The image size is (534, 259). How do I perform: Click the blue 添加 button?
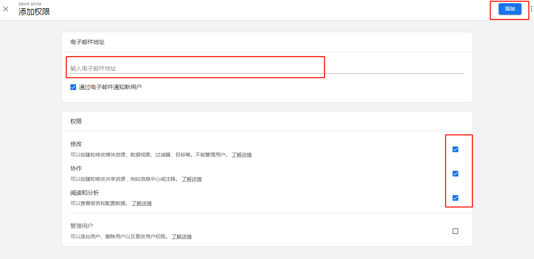coord(510,9)
